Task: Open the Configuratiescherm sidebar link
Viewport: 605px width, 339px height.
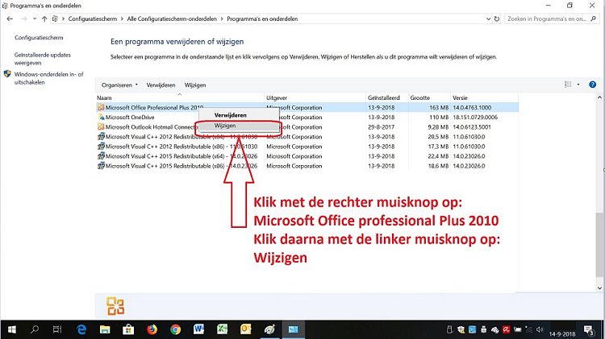Action: pyautogui.click(x=39, y=38)
